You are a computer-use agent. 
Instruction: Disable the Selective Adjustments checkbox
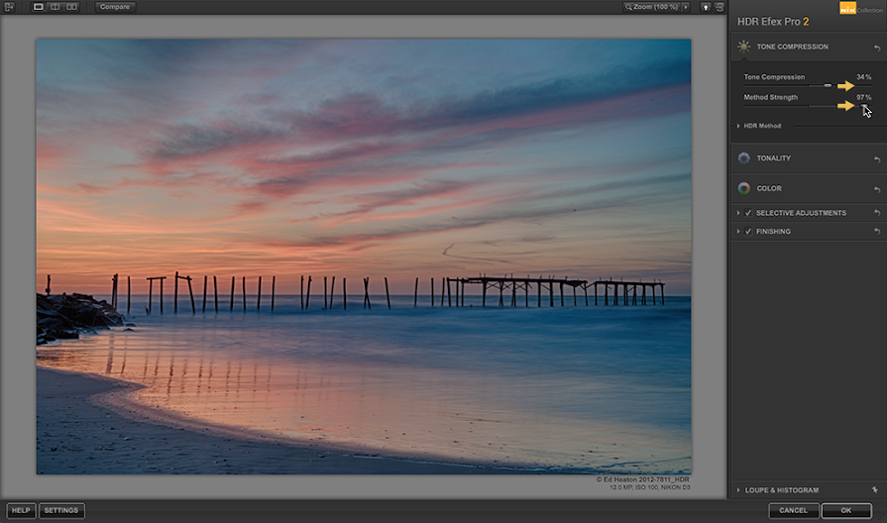[748, 213]
